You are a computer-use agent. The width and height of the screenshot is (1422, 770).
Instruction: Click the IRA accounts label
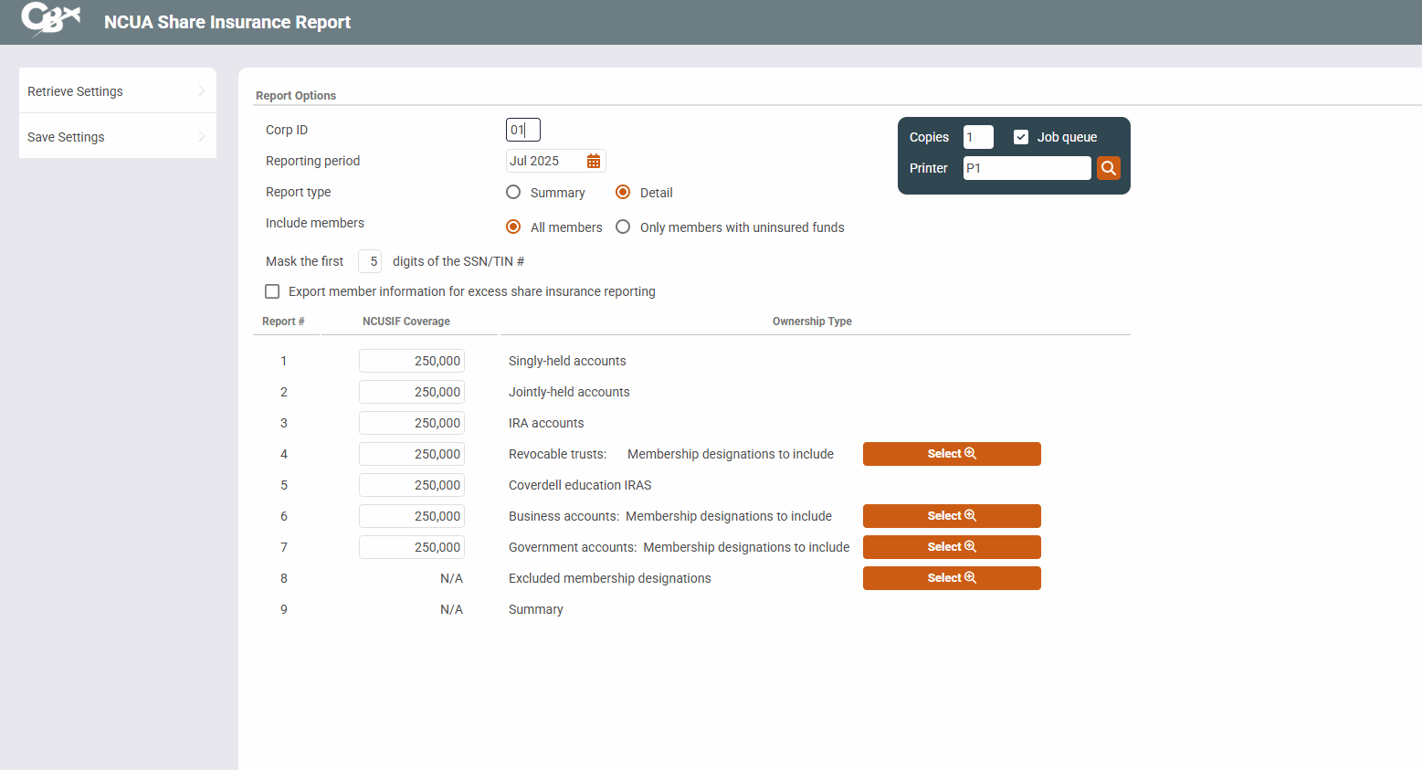click(x=546, y=423)
